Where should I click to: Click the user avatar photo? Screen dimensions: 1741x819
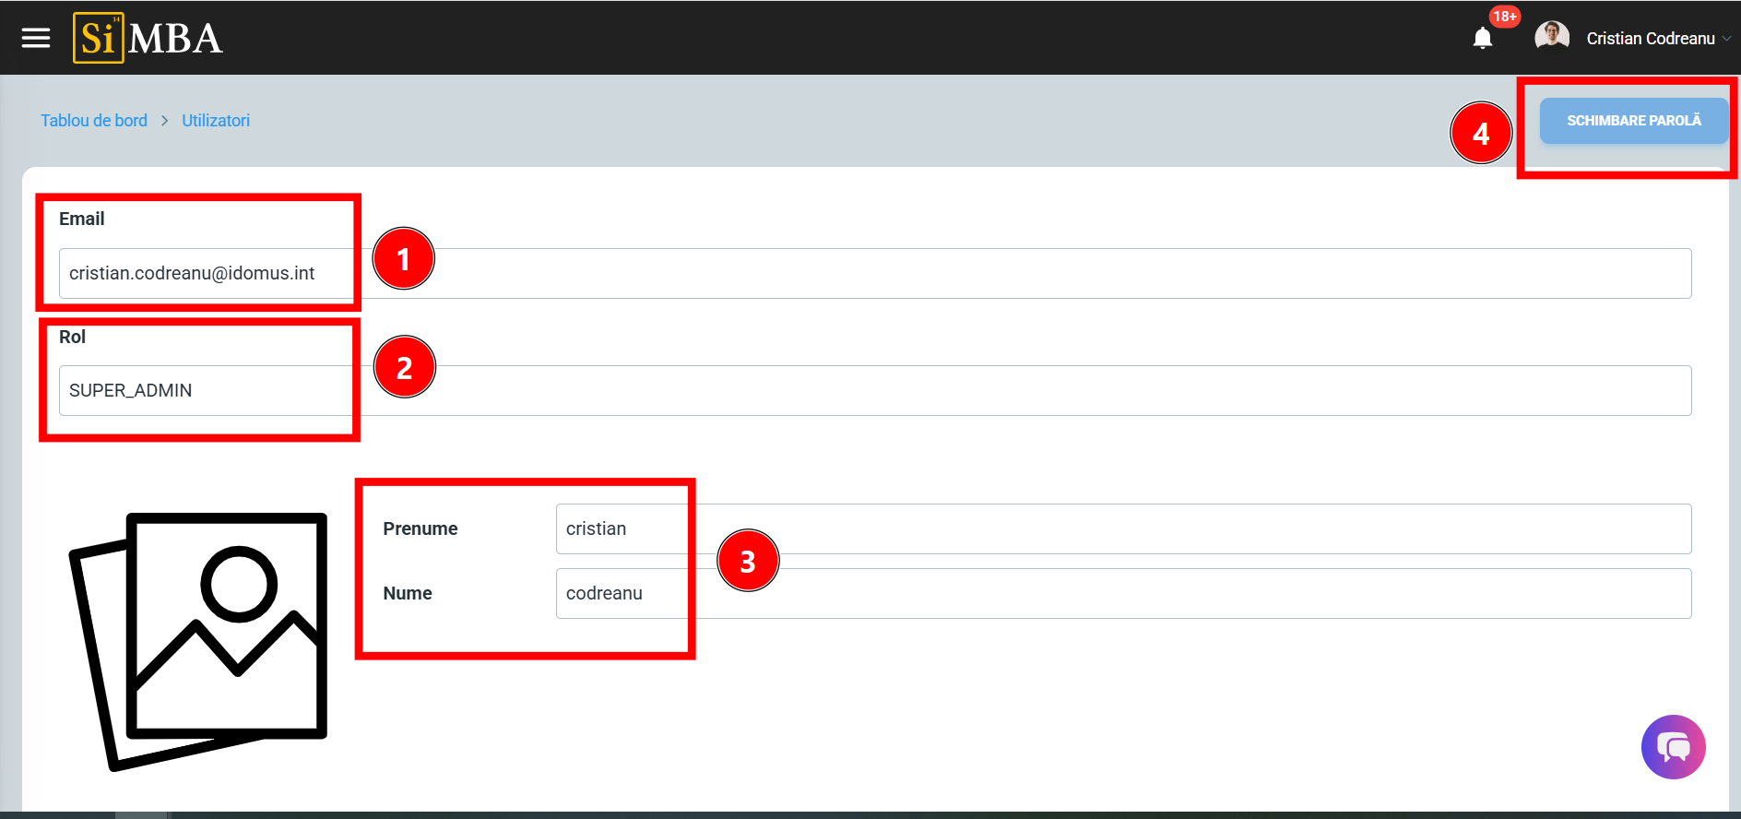coord(1552,38)
